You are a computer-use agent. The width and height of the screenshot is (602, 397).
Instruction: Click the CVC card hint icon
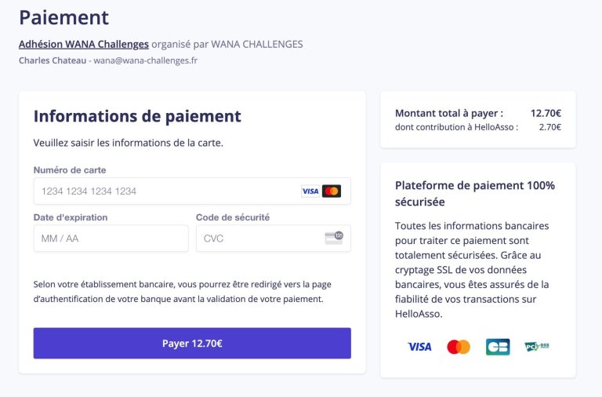334,239
